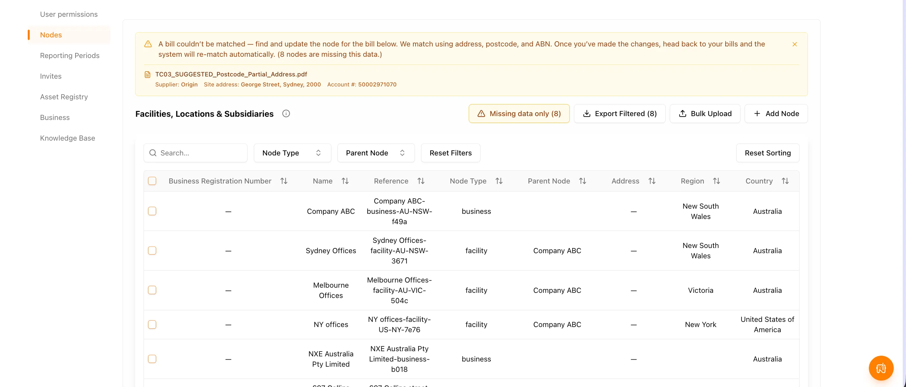The height and width of the screenshot is (387, 906).
Task: Sort the Reference column
Action: [421, 181]
